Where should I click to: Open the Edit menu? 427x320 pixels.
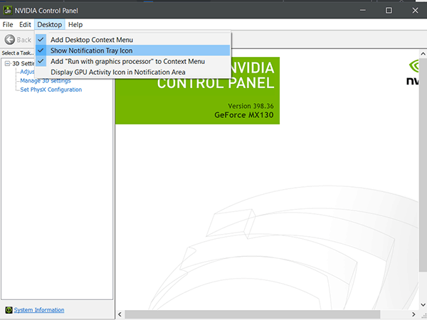coord(25,24)
